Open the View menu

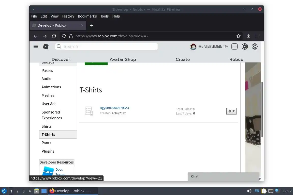[55, 16]
